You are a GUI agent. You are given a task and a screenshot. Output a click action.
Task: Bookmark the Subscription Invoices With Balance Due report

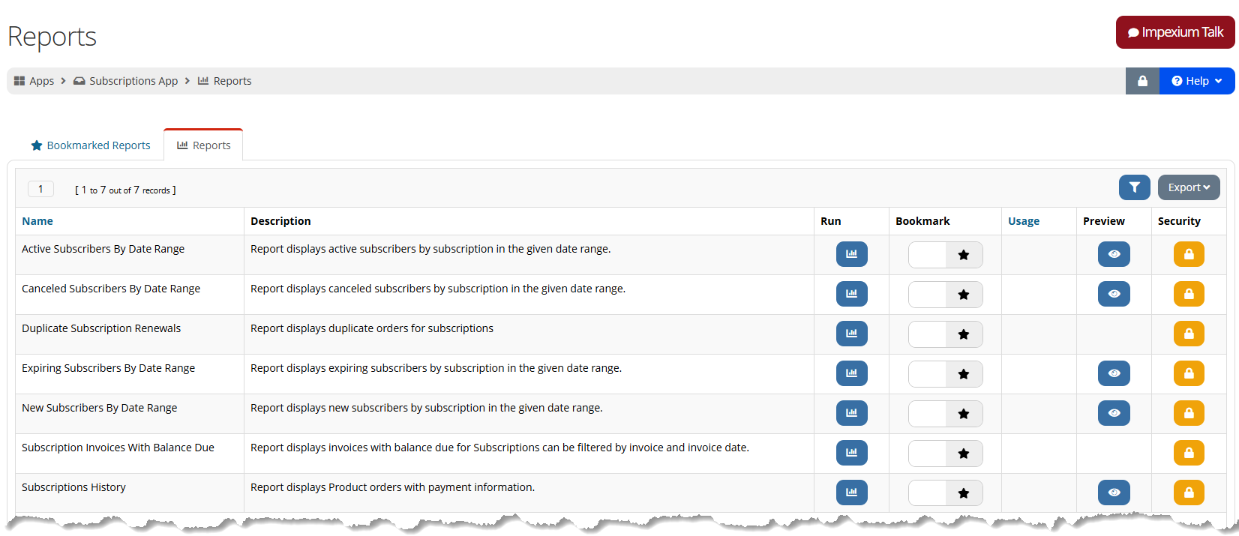click(946, 454)
